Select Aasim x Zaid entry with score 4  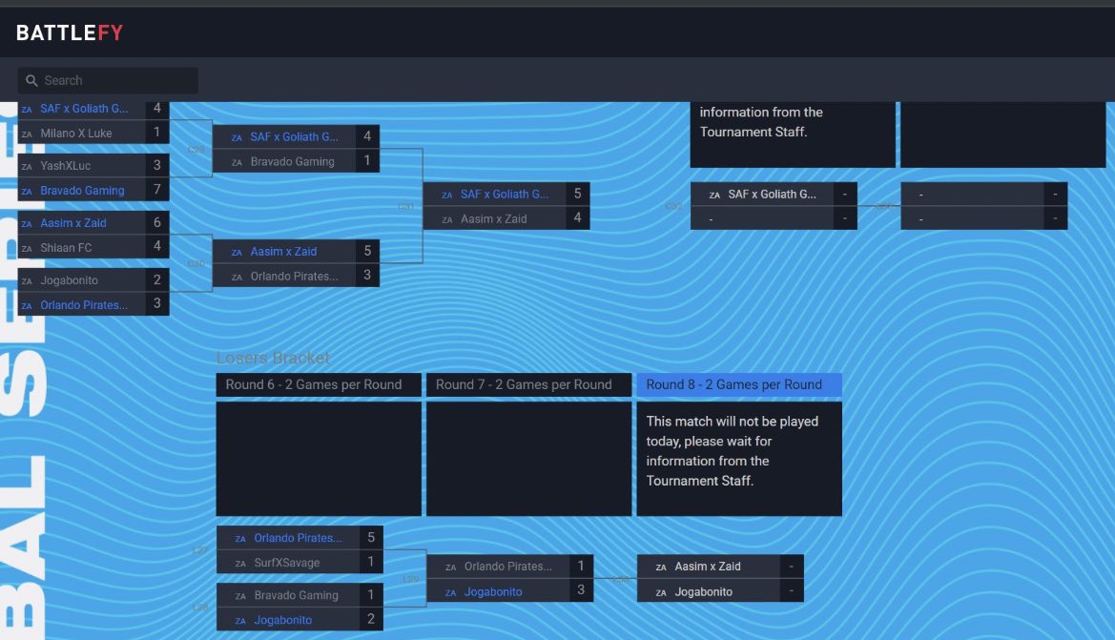[x=506, y=218]
